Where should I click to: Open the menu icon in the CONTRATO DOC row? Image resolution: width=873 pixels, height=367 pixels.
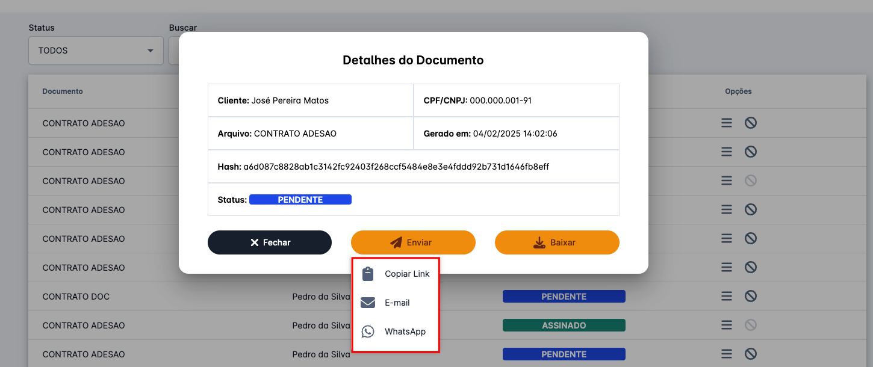tap(727, 297)
